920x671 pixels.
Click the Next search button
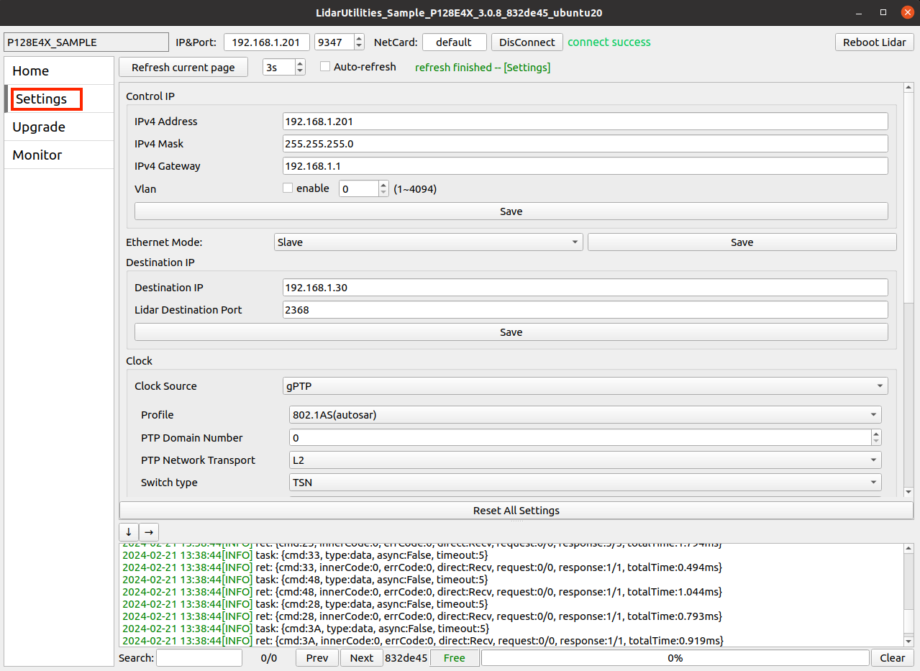pyautogui.click(x=362, y=658)
